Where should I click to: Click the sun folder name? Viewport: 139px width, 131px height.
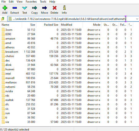(x=7, y=113)
